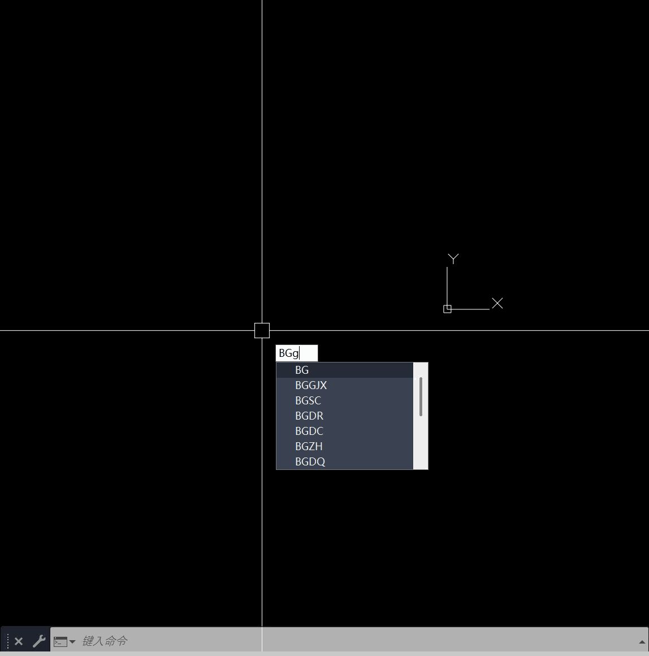
Task: Open command line customize wrench menu
Action: tap(38, 641)
